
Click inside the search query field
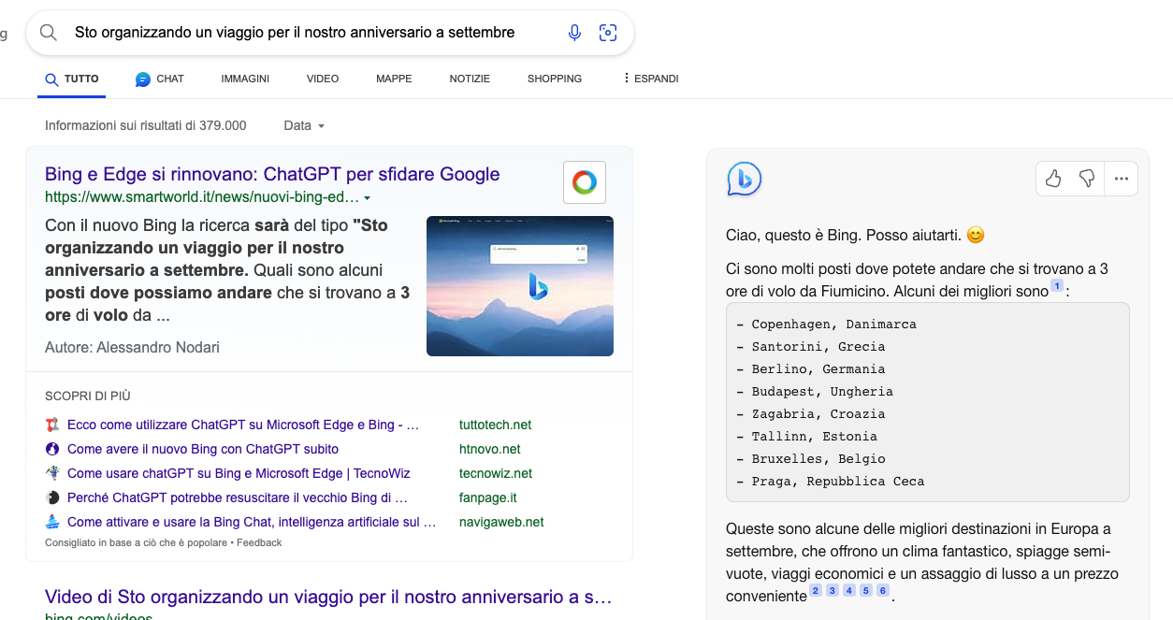(295, 33)
